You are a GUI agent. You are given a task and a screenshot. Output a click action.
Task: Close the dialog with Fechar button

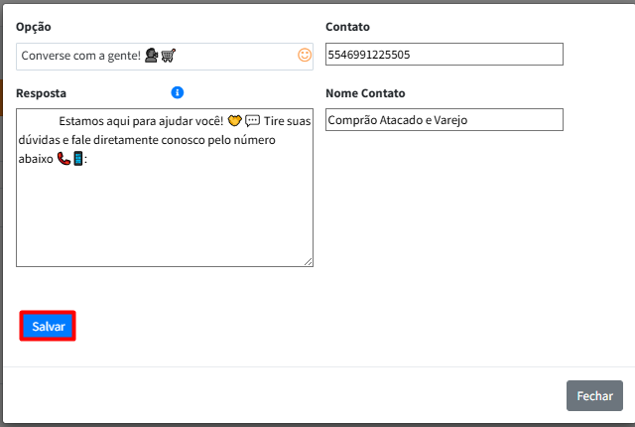(x=594, y=395)
